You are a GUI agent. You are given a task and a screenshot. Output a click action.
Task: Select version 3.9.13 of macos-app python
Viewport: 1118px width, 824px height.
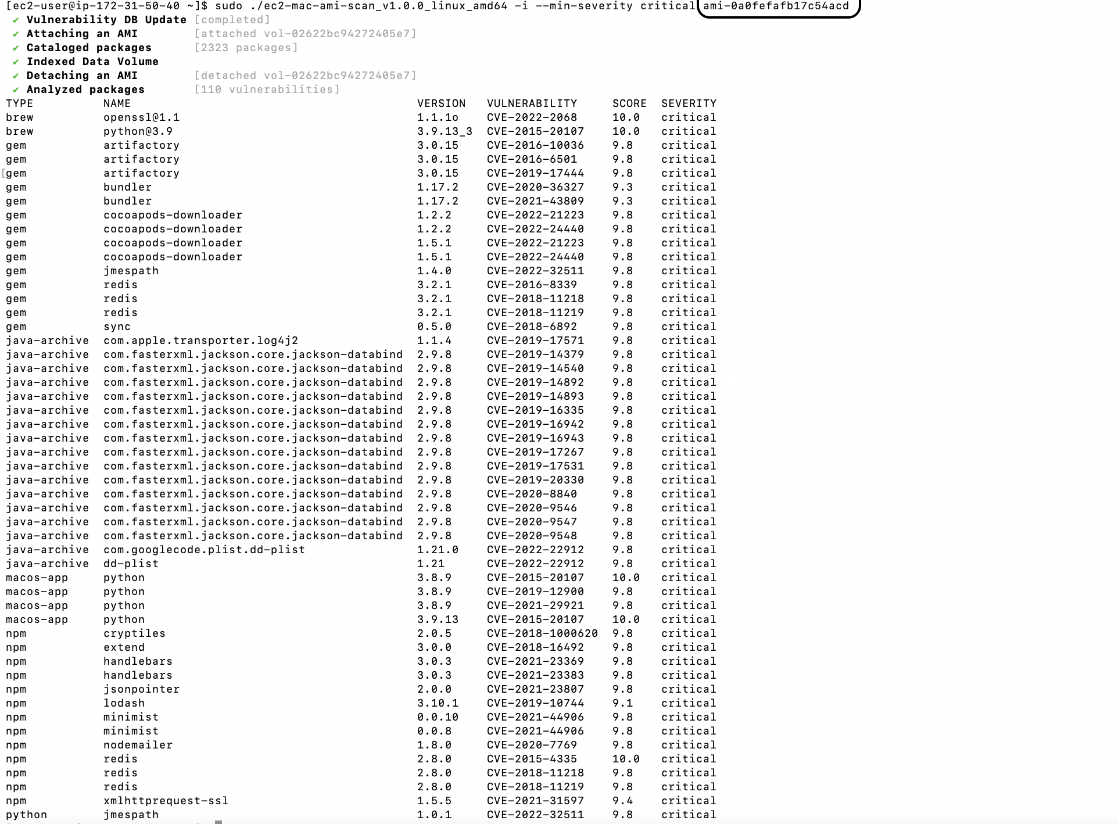pyautogui.click(x=438, y=619)
